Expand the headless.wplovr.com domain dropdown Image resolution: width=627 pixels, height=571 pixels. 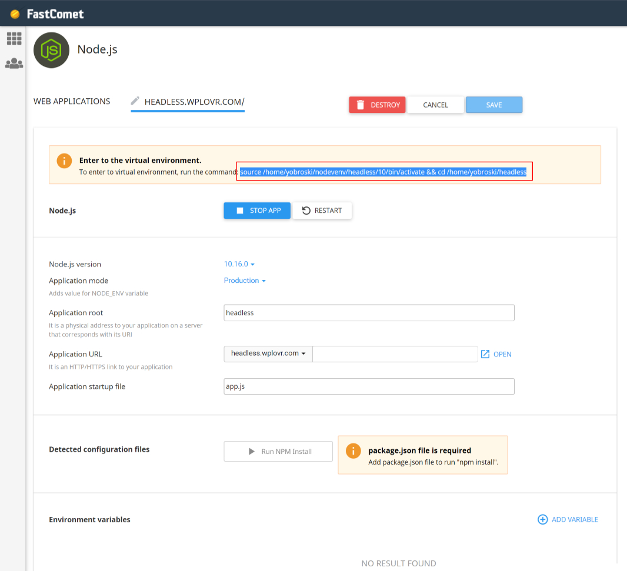(268, 353)
